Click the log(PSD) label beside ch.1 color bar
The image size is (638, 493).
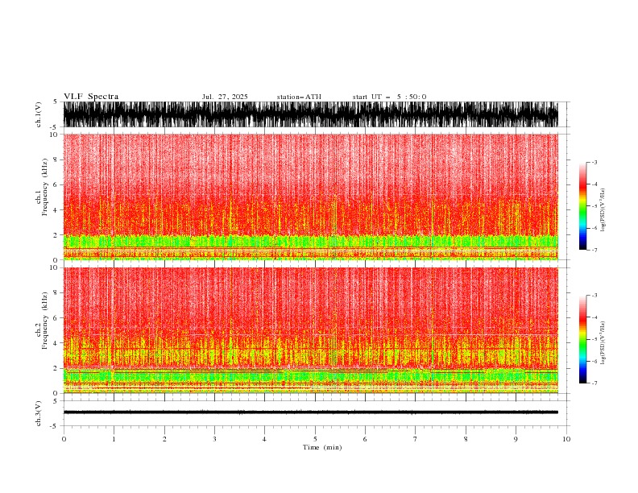pos(603,210)
